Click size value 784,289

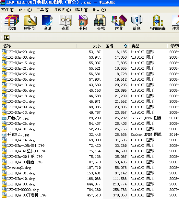pos(94,190)
